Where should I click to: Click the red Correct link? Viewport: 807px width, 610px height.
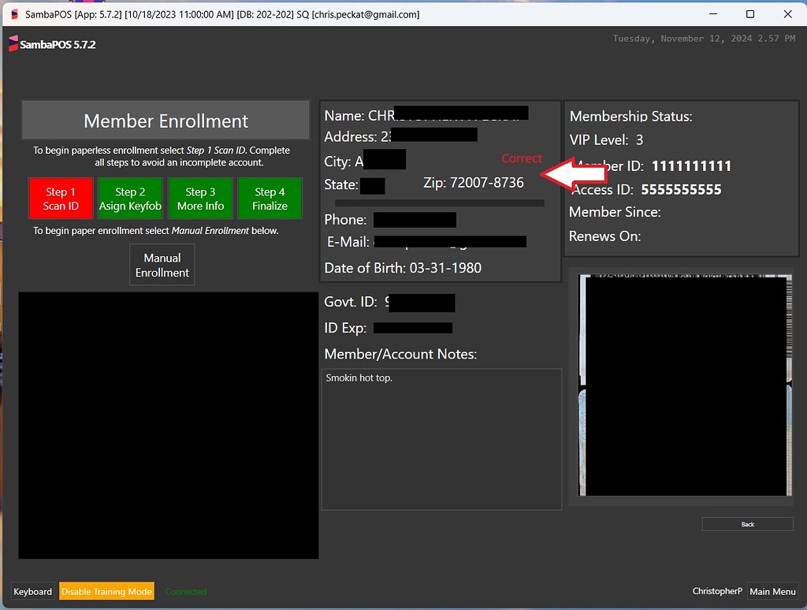tap(522, 158)
